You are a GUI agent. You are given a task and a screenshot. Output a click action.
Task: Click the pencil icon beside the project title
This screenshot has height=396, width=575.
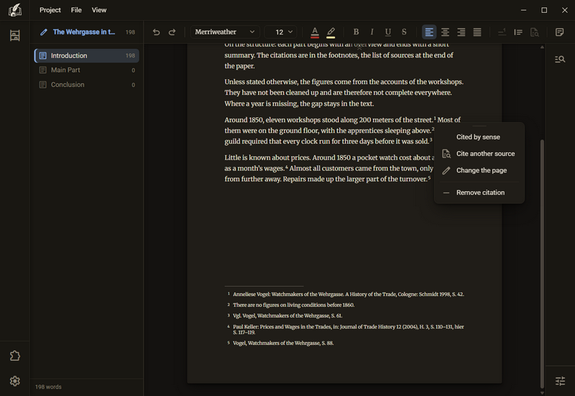pyautogui.click(x=44, y=32)
